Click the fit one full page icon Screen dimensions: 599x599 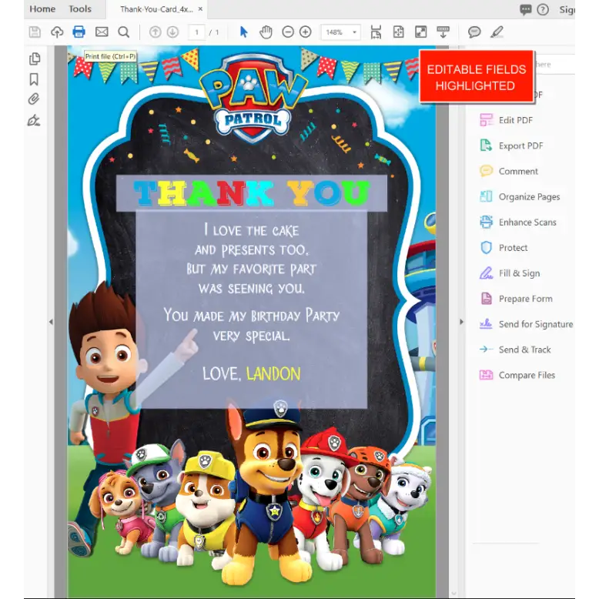pos(398,32)
